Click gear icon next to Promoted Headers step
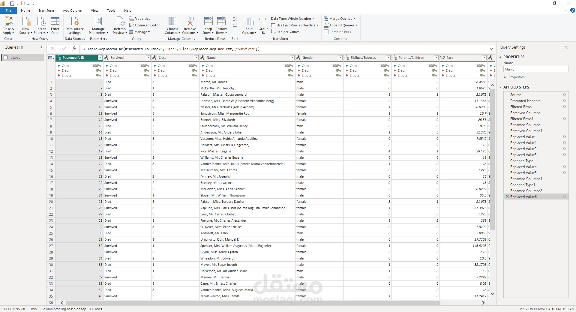The width and height of the screenshot is (576, 312). [x=564, y=101]
